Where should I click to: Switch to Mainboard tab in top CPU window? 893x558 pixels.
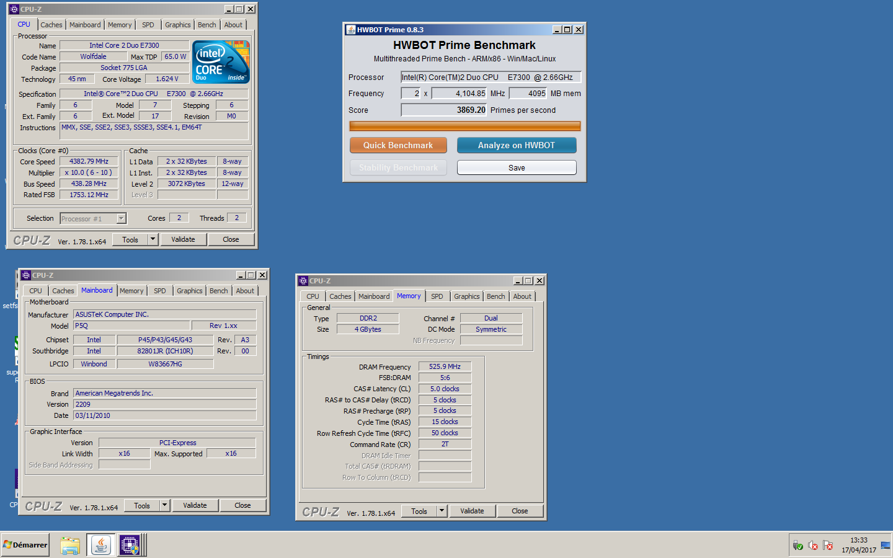pyautogui.click(x=85, y=25)
